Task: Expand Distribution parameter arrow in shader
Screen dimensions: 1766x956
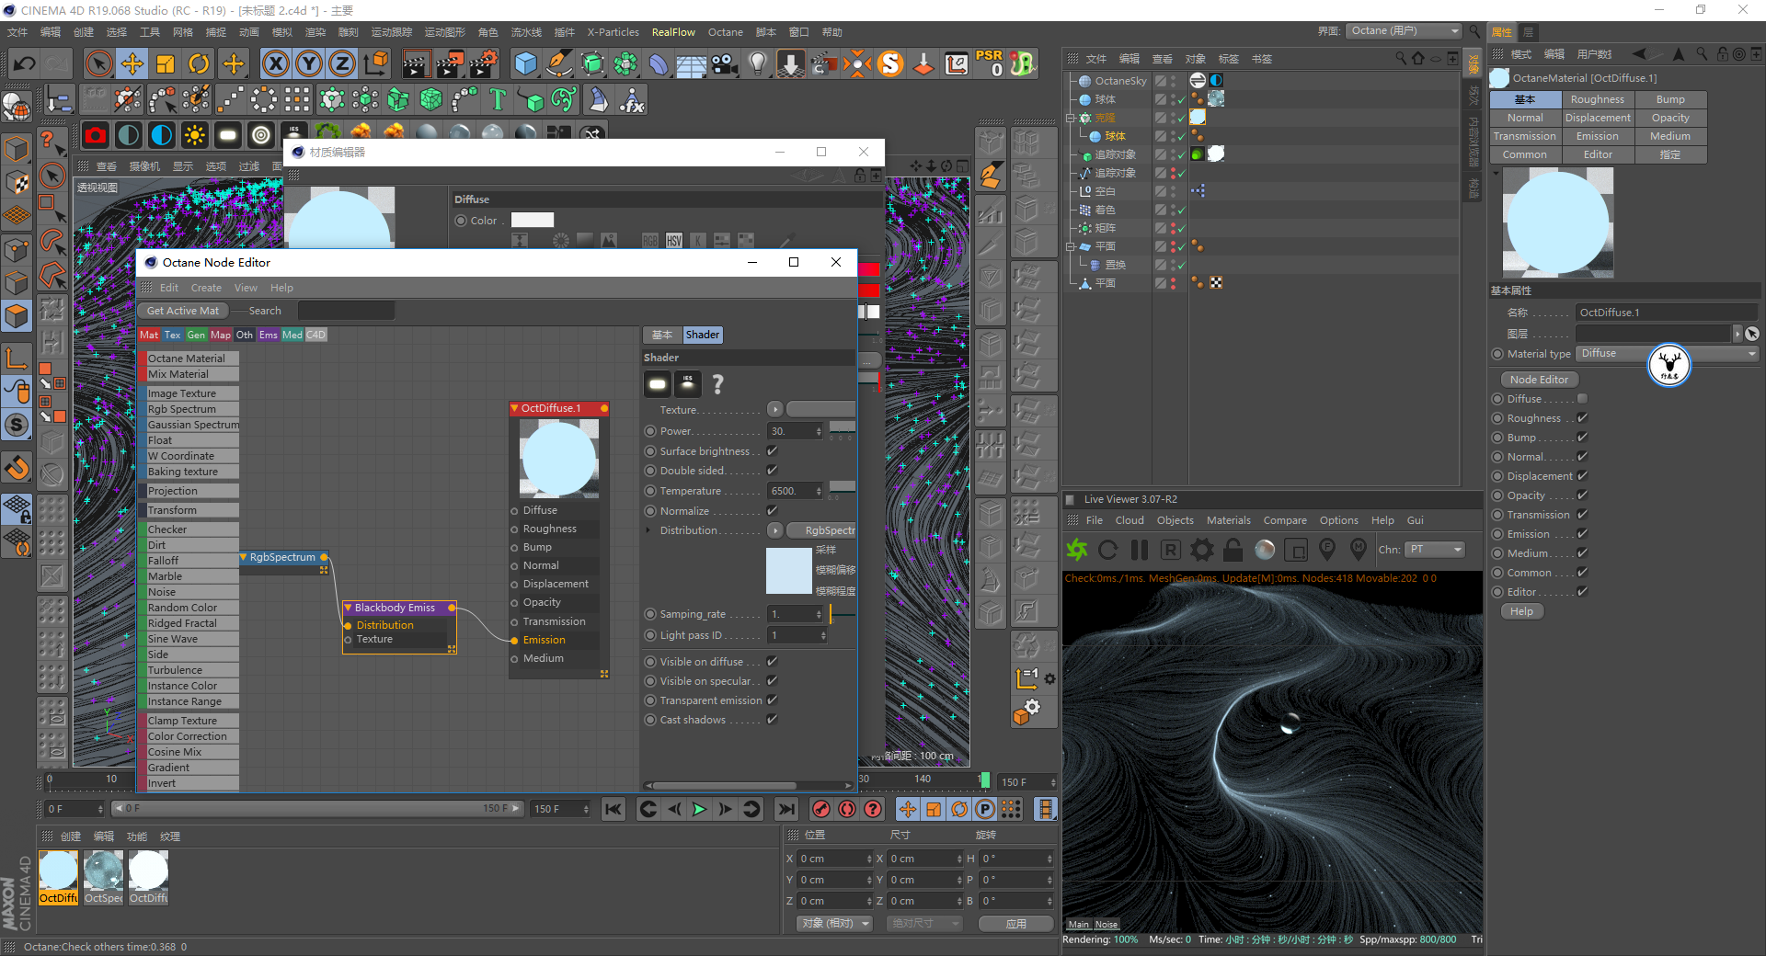Action: (x=648, y=530)
